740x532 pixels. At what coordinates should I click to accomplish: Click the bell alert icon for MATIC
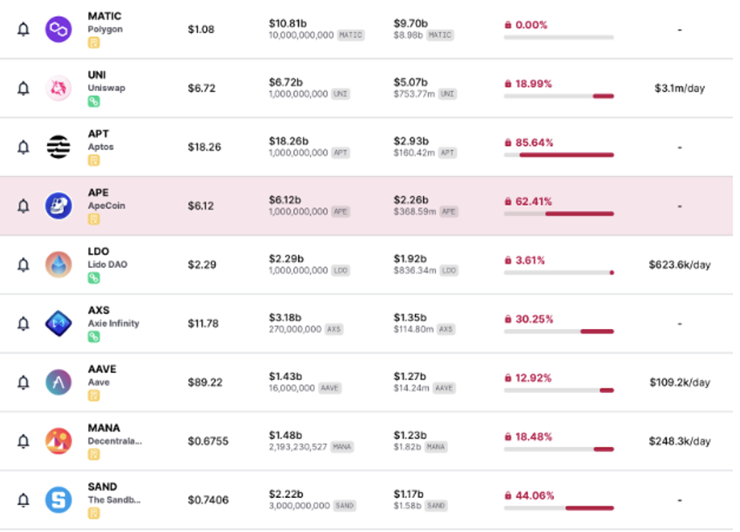coord(23,29)
